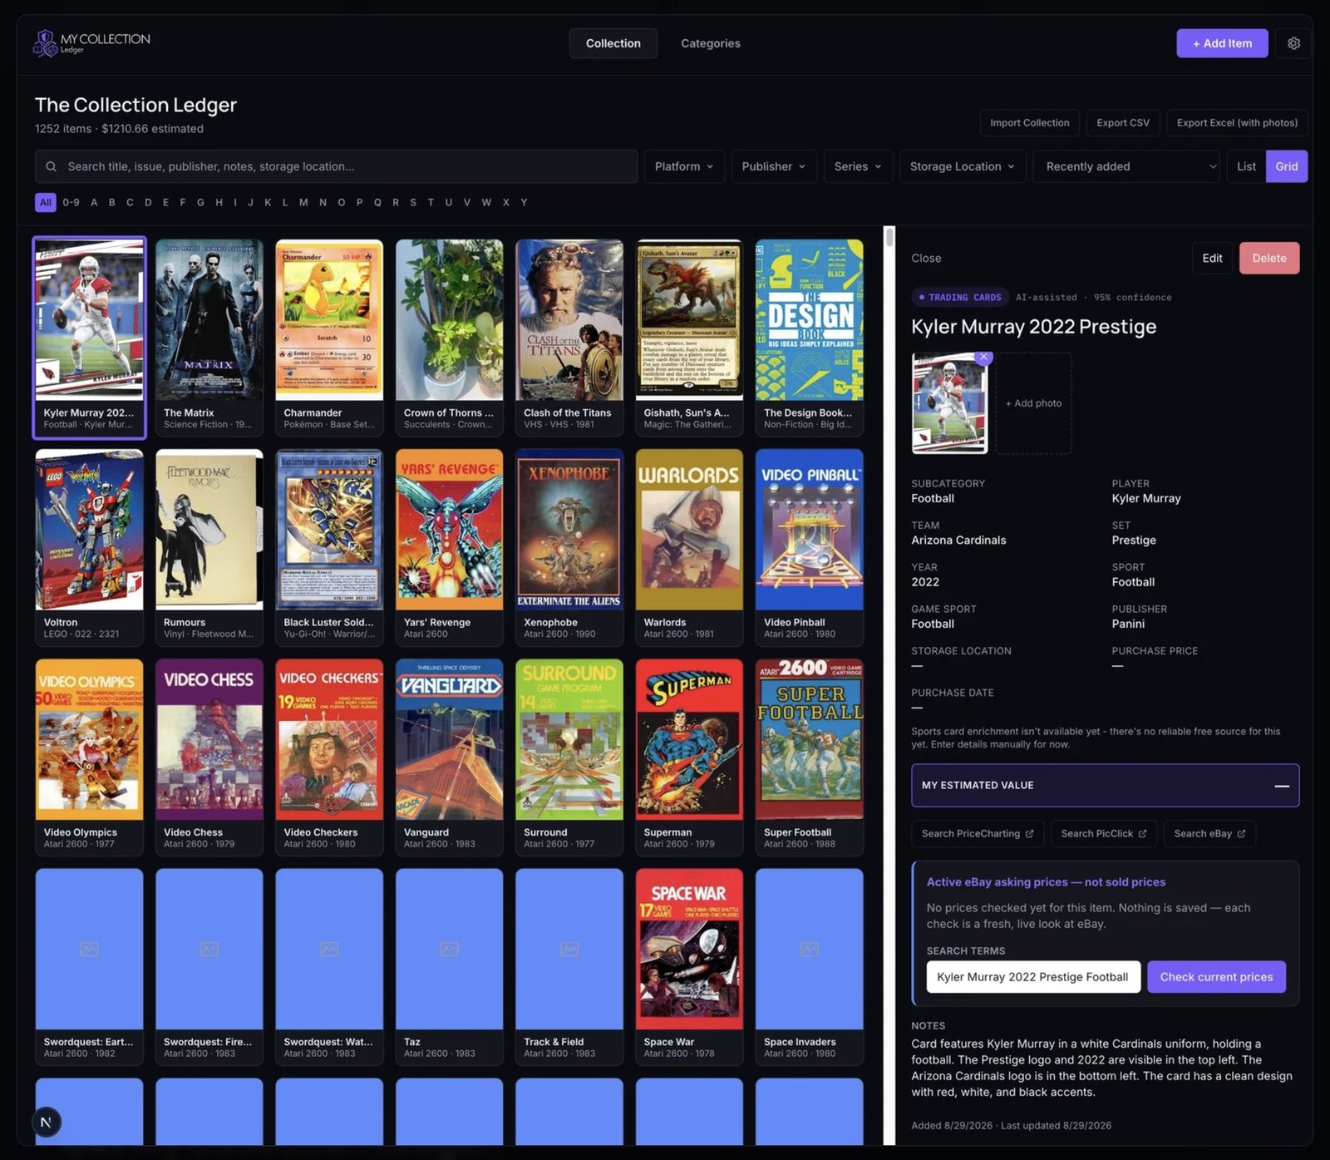Click the search magnifier icon
This screenshot has width=1330, height=1160.
51,166
